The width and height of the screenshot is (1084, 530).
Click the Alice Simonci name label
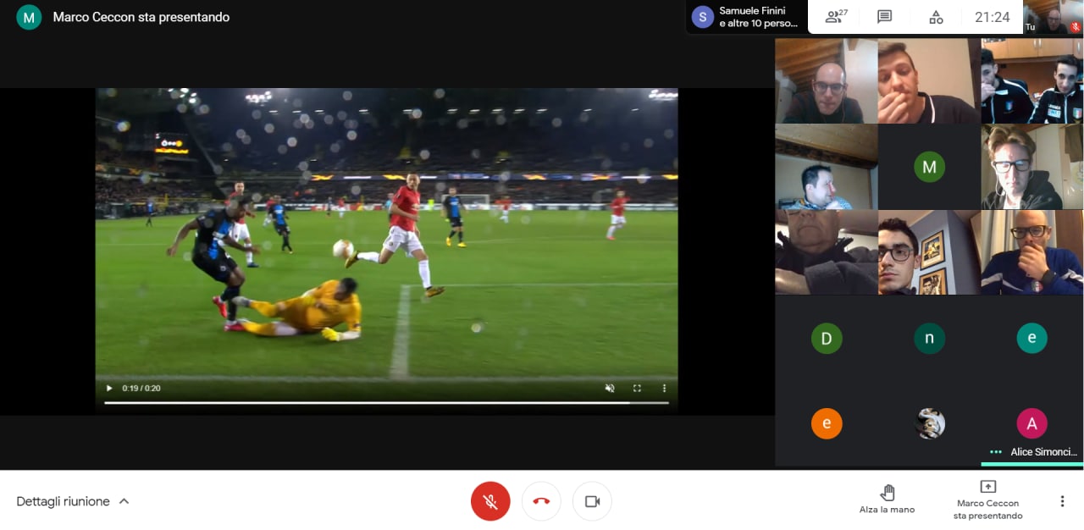coord(1043,452)
